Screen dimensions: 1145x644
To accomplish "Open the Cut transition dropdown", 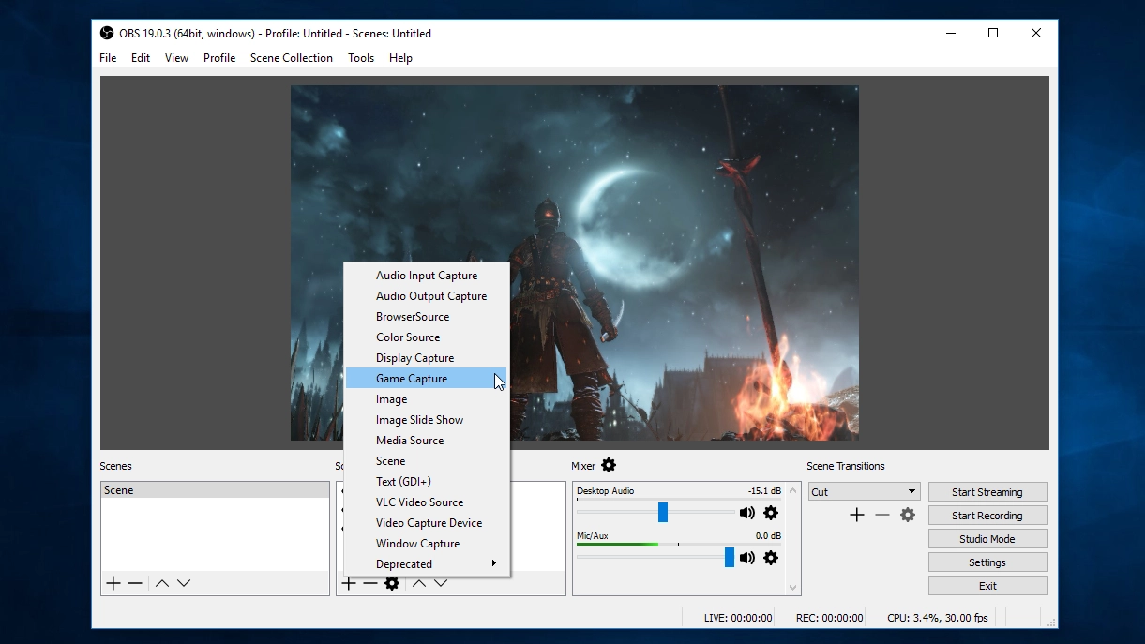I will 864,491.
